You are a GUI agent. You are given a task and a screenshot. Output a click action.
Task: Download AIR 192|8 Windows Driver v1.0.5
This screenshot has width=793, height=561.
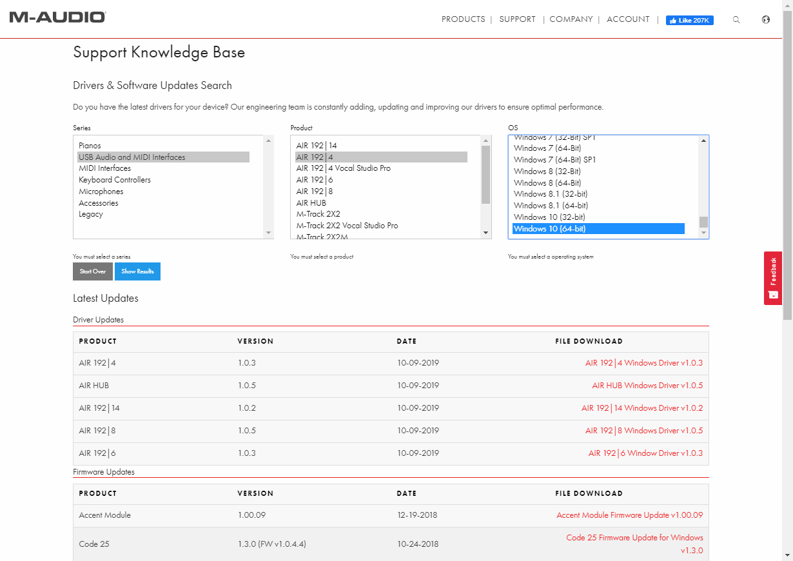[643, 430]
